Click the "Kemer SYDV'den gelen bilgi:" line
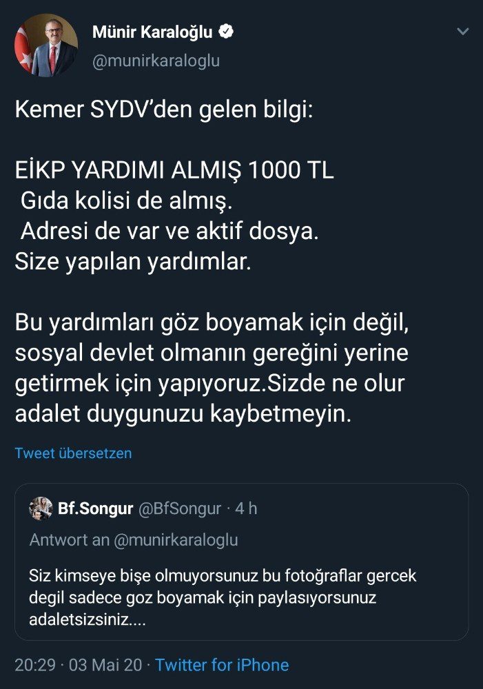Screen dimensions: 483x689 point(164,111)
